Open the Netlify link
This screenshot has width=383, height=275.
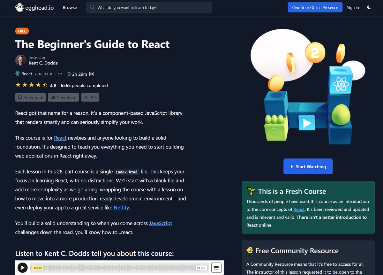click(x=121, y=207)
